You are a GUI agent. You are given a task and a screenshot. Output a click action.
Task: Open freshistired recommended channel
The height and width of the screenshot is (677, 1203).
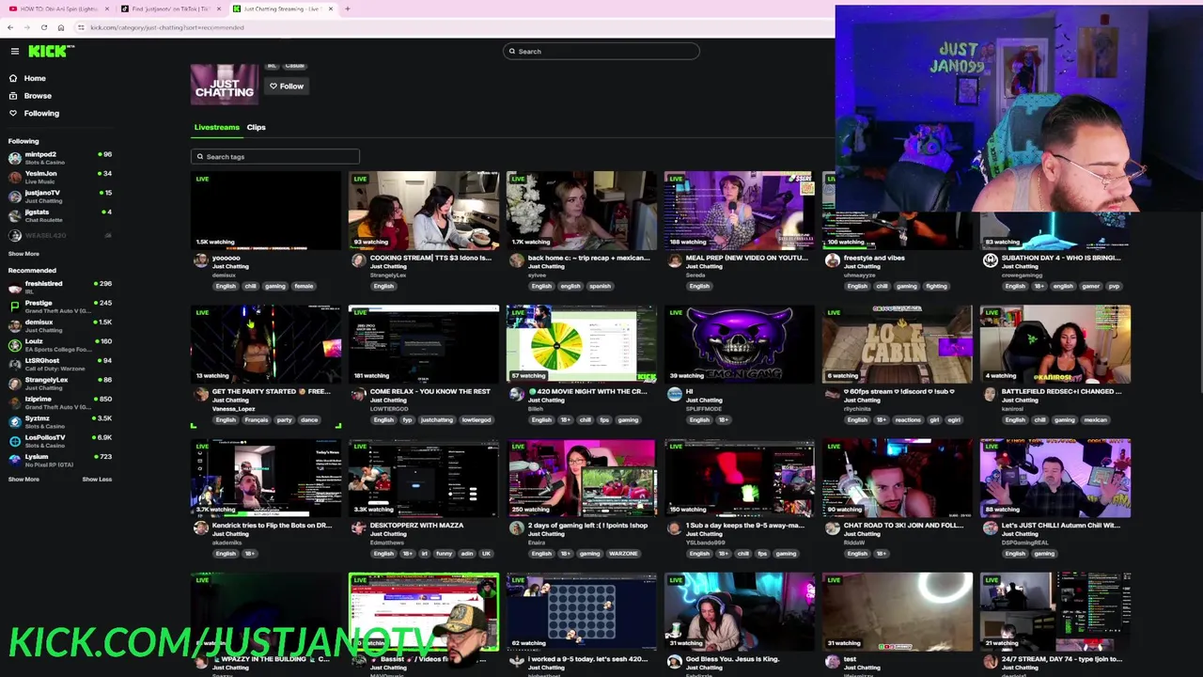click(x=58, y=286)
